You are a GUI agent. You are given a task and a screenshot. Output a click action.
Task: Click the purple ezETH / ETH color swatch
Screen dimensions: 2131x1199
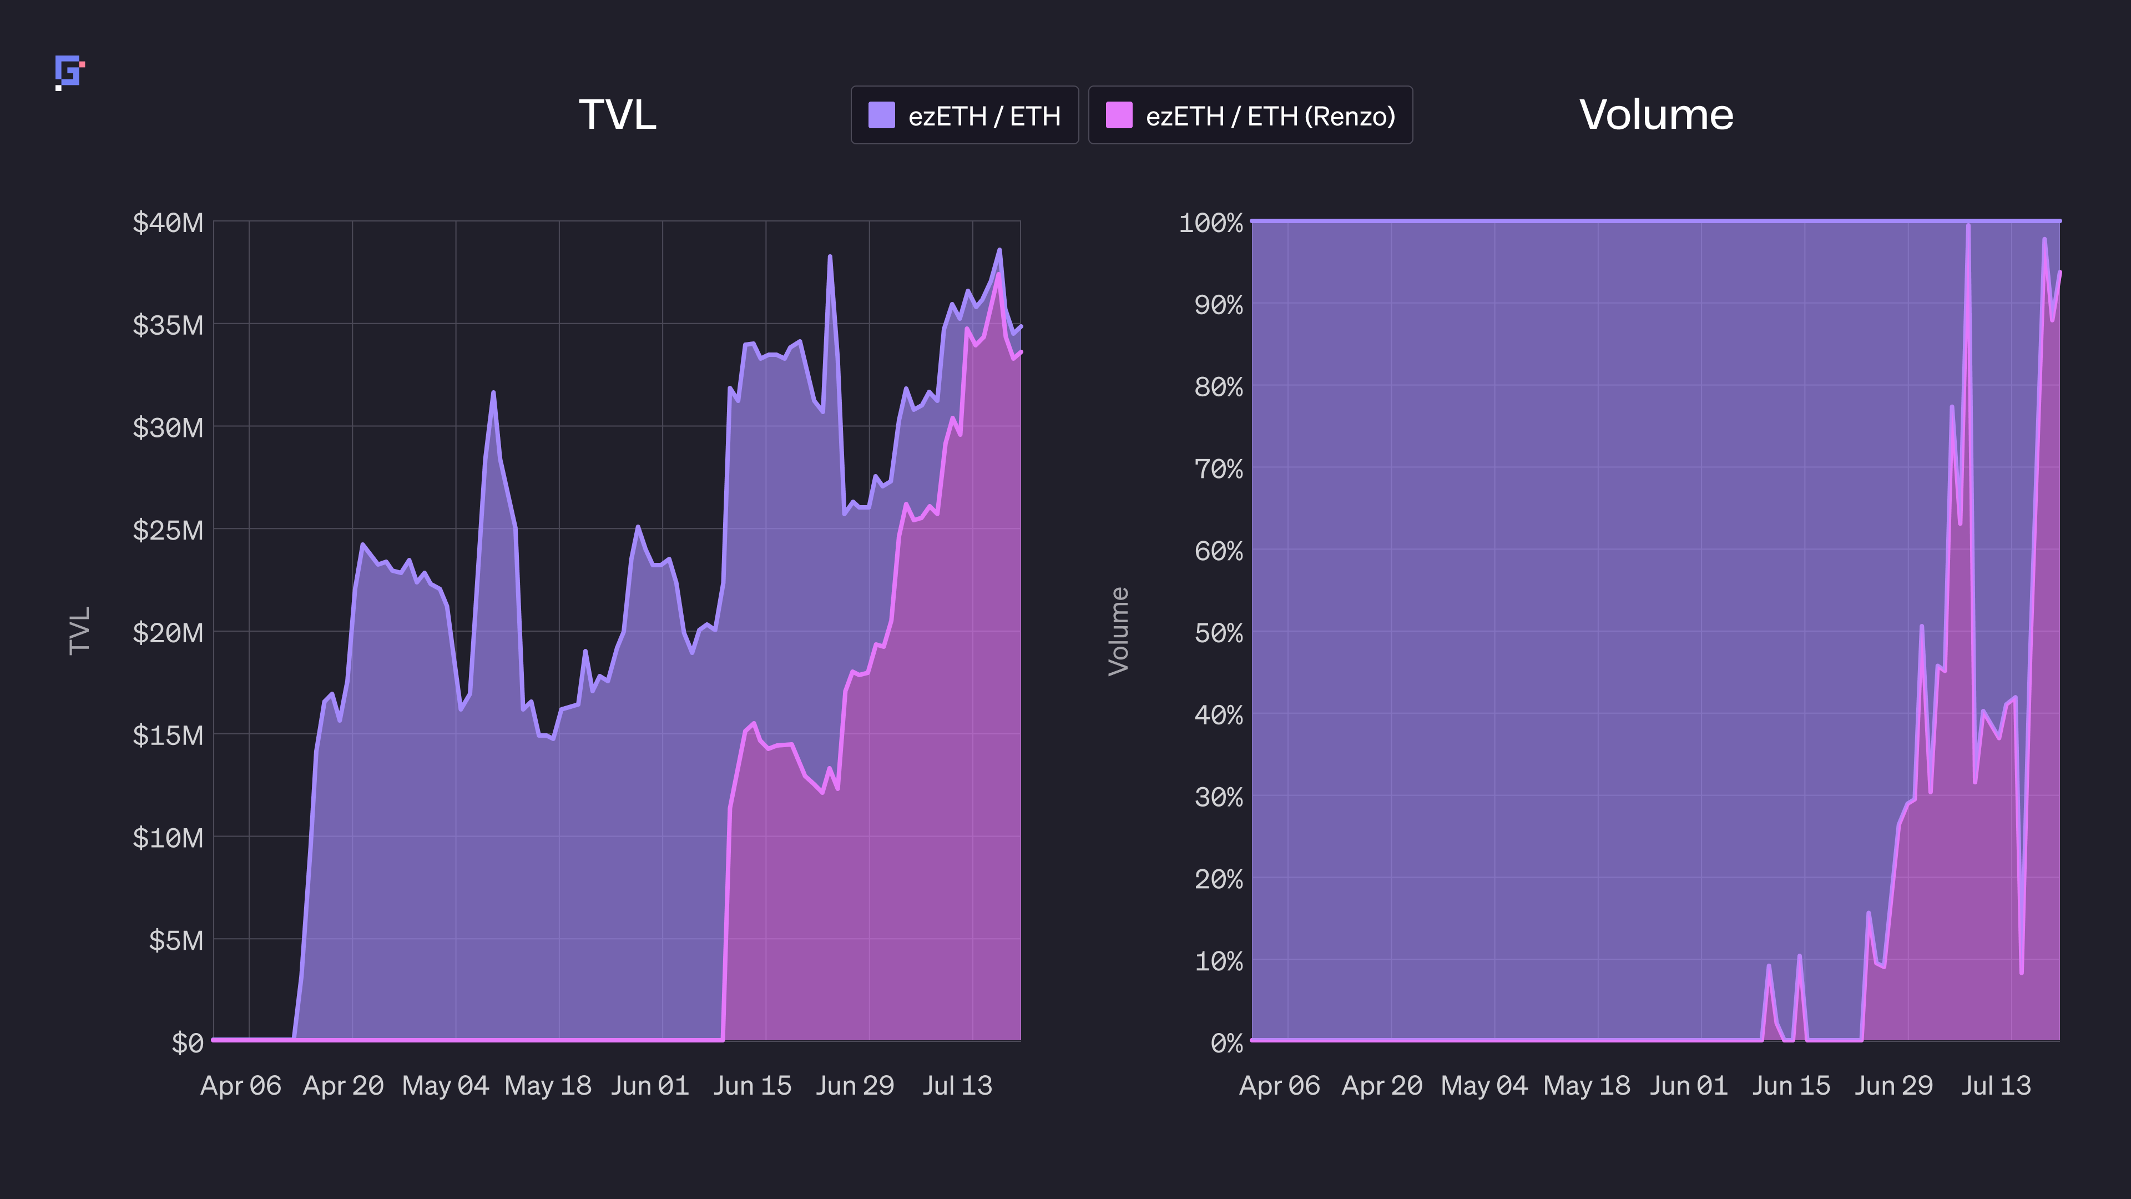[882, 115]
